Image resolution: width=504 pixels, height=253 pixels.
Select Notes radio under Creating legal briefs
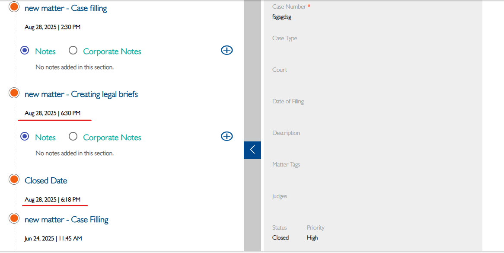25,136
